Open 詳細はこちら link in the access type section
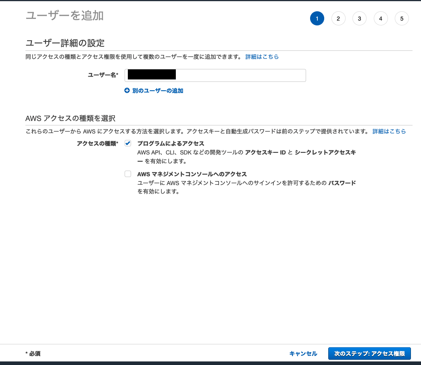The image size is (421, 365). click(x=389, y=131)
